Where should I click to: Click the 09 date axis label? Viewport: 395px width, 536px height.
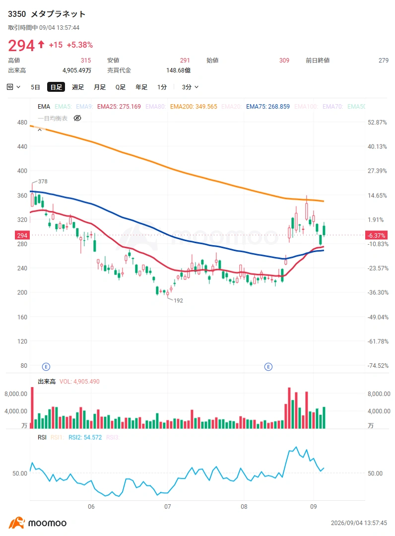313,507
